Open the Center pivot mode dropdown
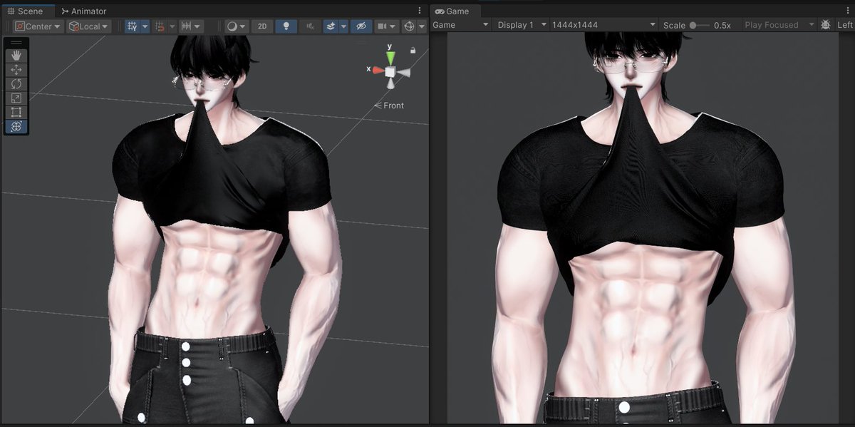This screenshot has height=427, width=855. 38,26
